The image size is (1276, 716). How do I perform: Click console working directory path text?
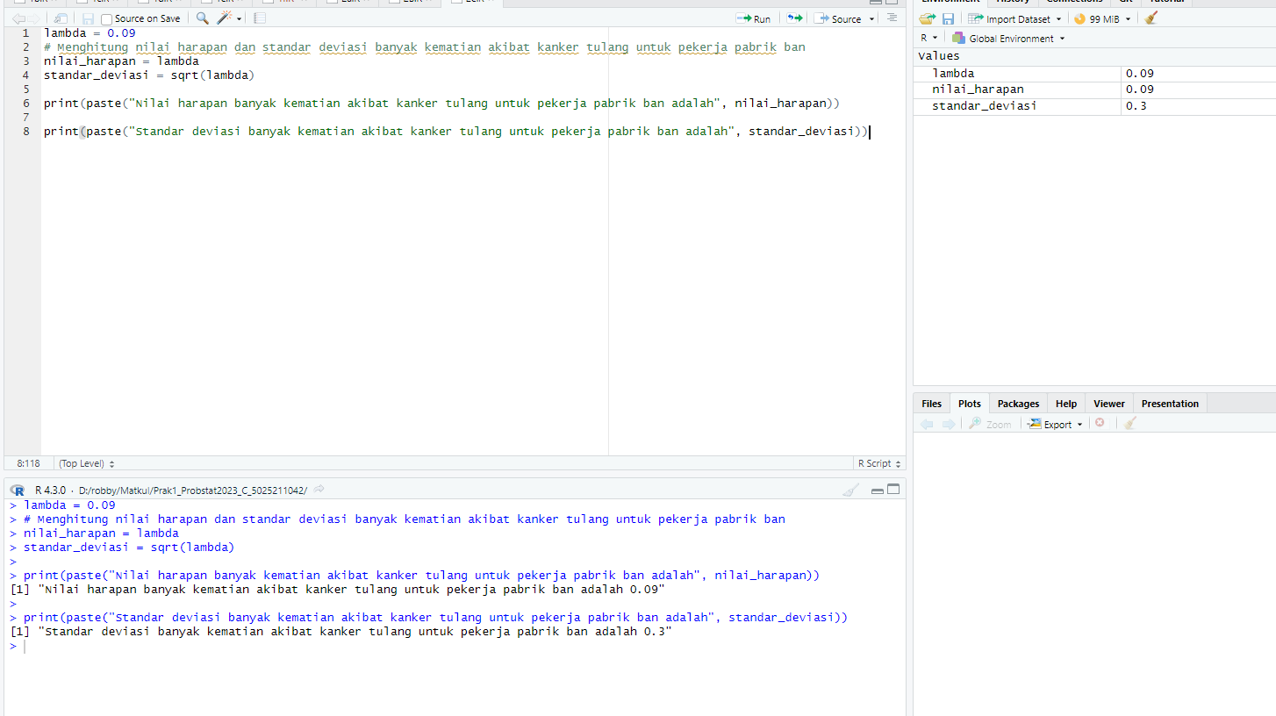(192, 490)
